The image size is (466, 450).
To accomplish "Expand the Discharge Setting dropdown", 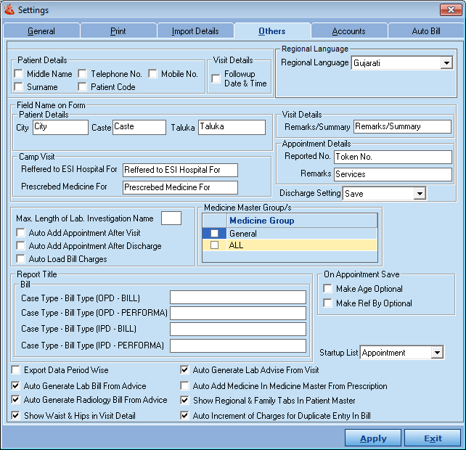I will click(419, 194).
